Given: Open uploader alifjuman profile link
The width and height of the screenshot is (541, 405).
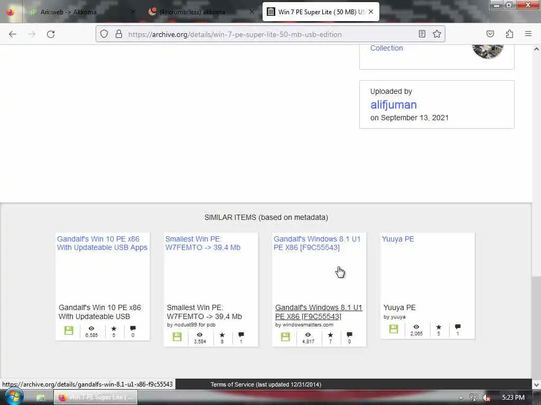Looking at the screenshot, I should tap(393, 105).
